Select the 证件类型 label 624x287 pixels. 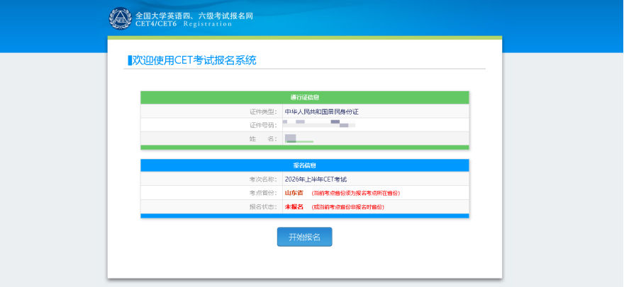coord(262,112)
